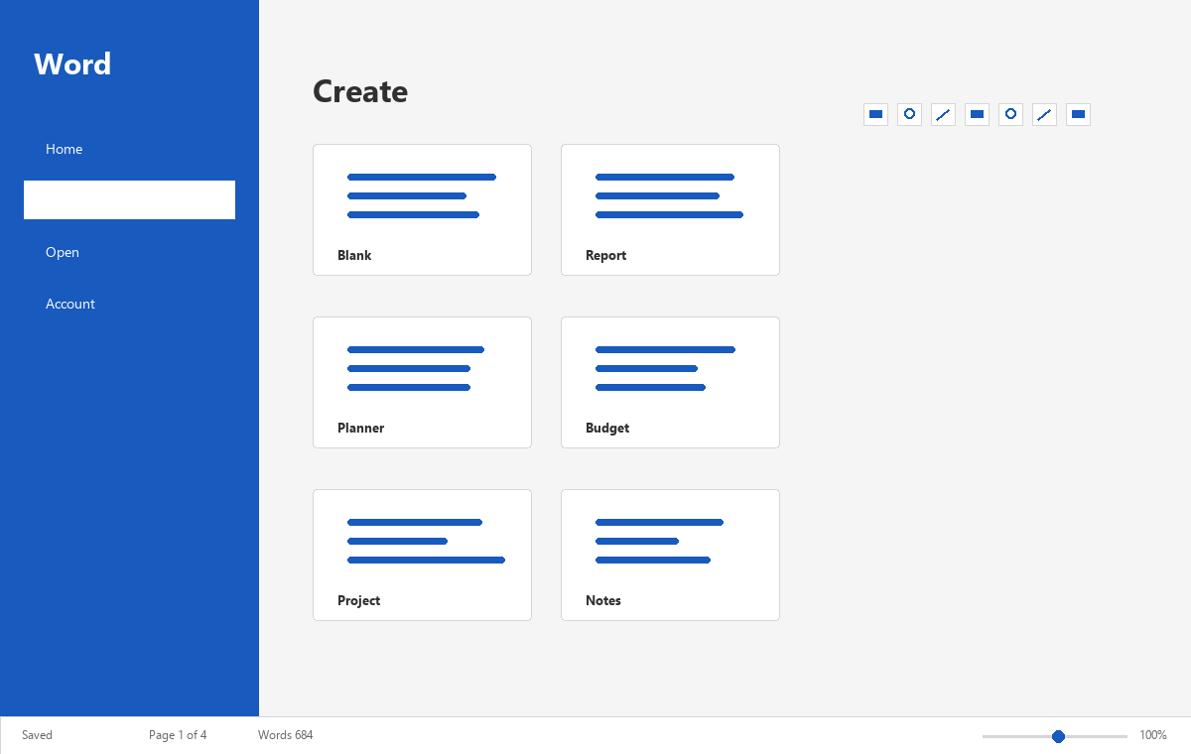The height and width of the screenshot is (754, 1191).
Task: Create a Blank document from its template card
Action: coord(422,209)
